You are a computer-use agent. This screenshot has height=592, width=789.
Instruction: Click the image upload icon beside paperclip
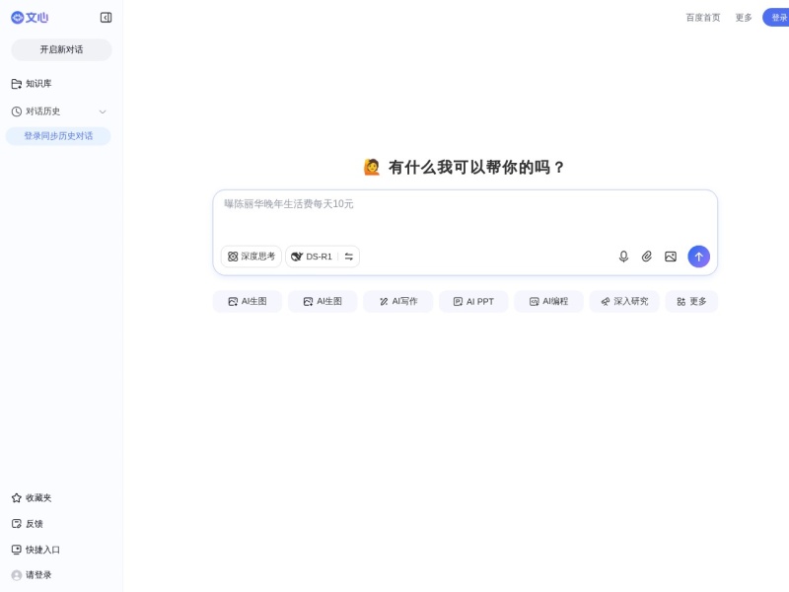click(x=671, y=257)
